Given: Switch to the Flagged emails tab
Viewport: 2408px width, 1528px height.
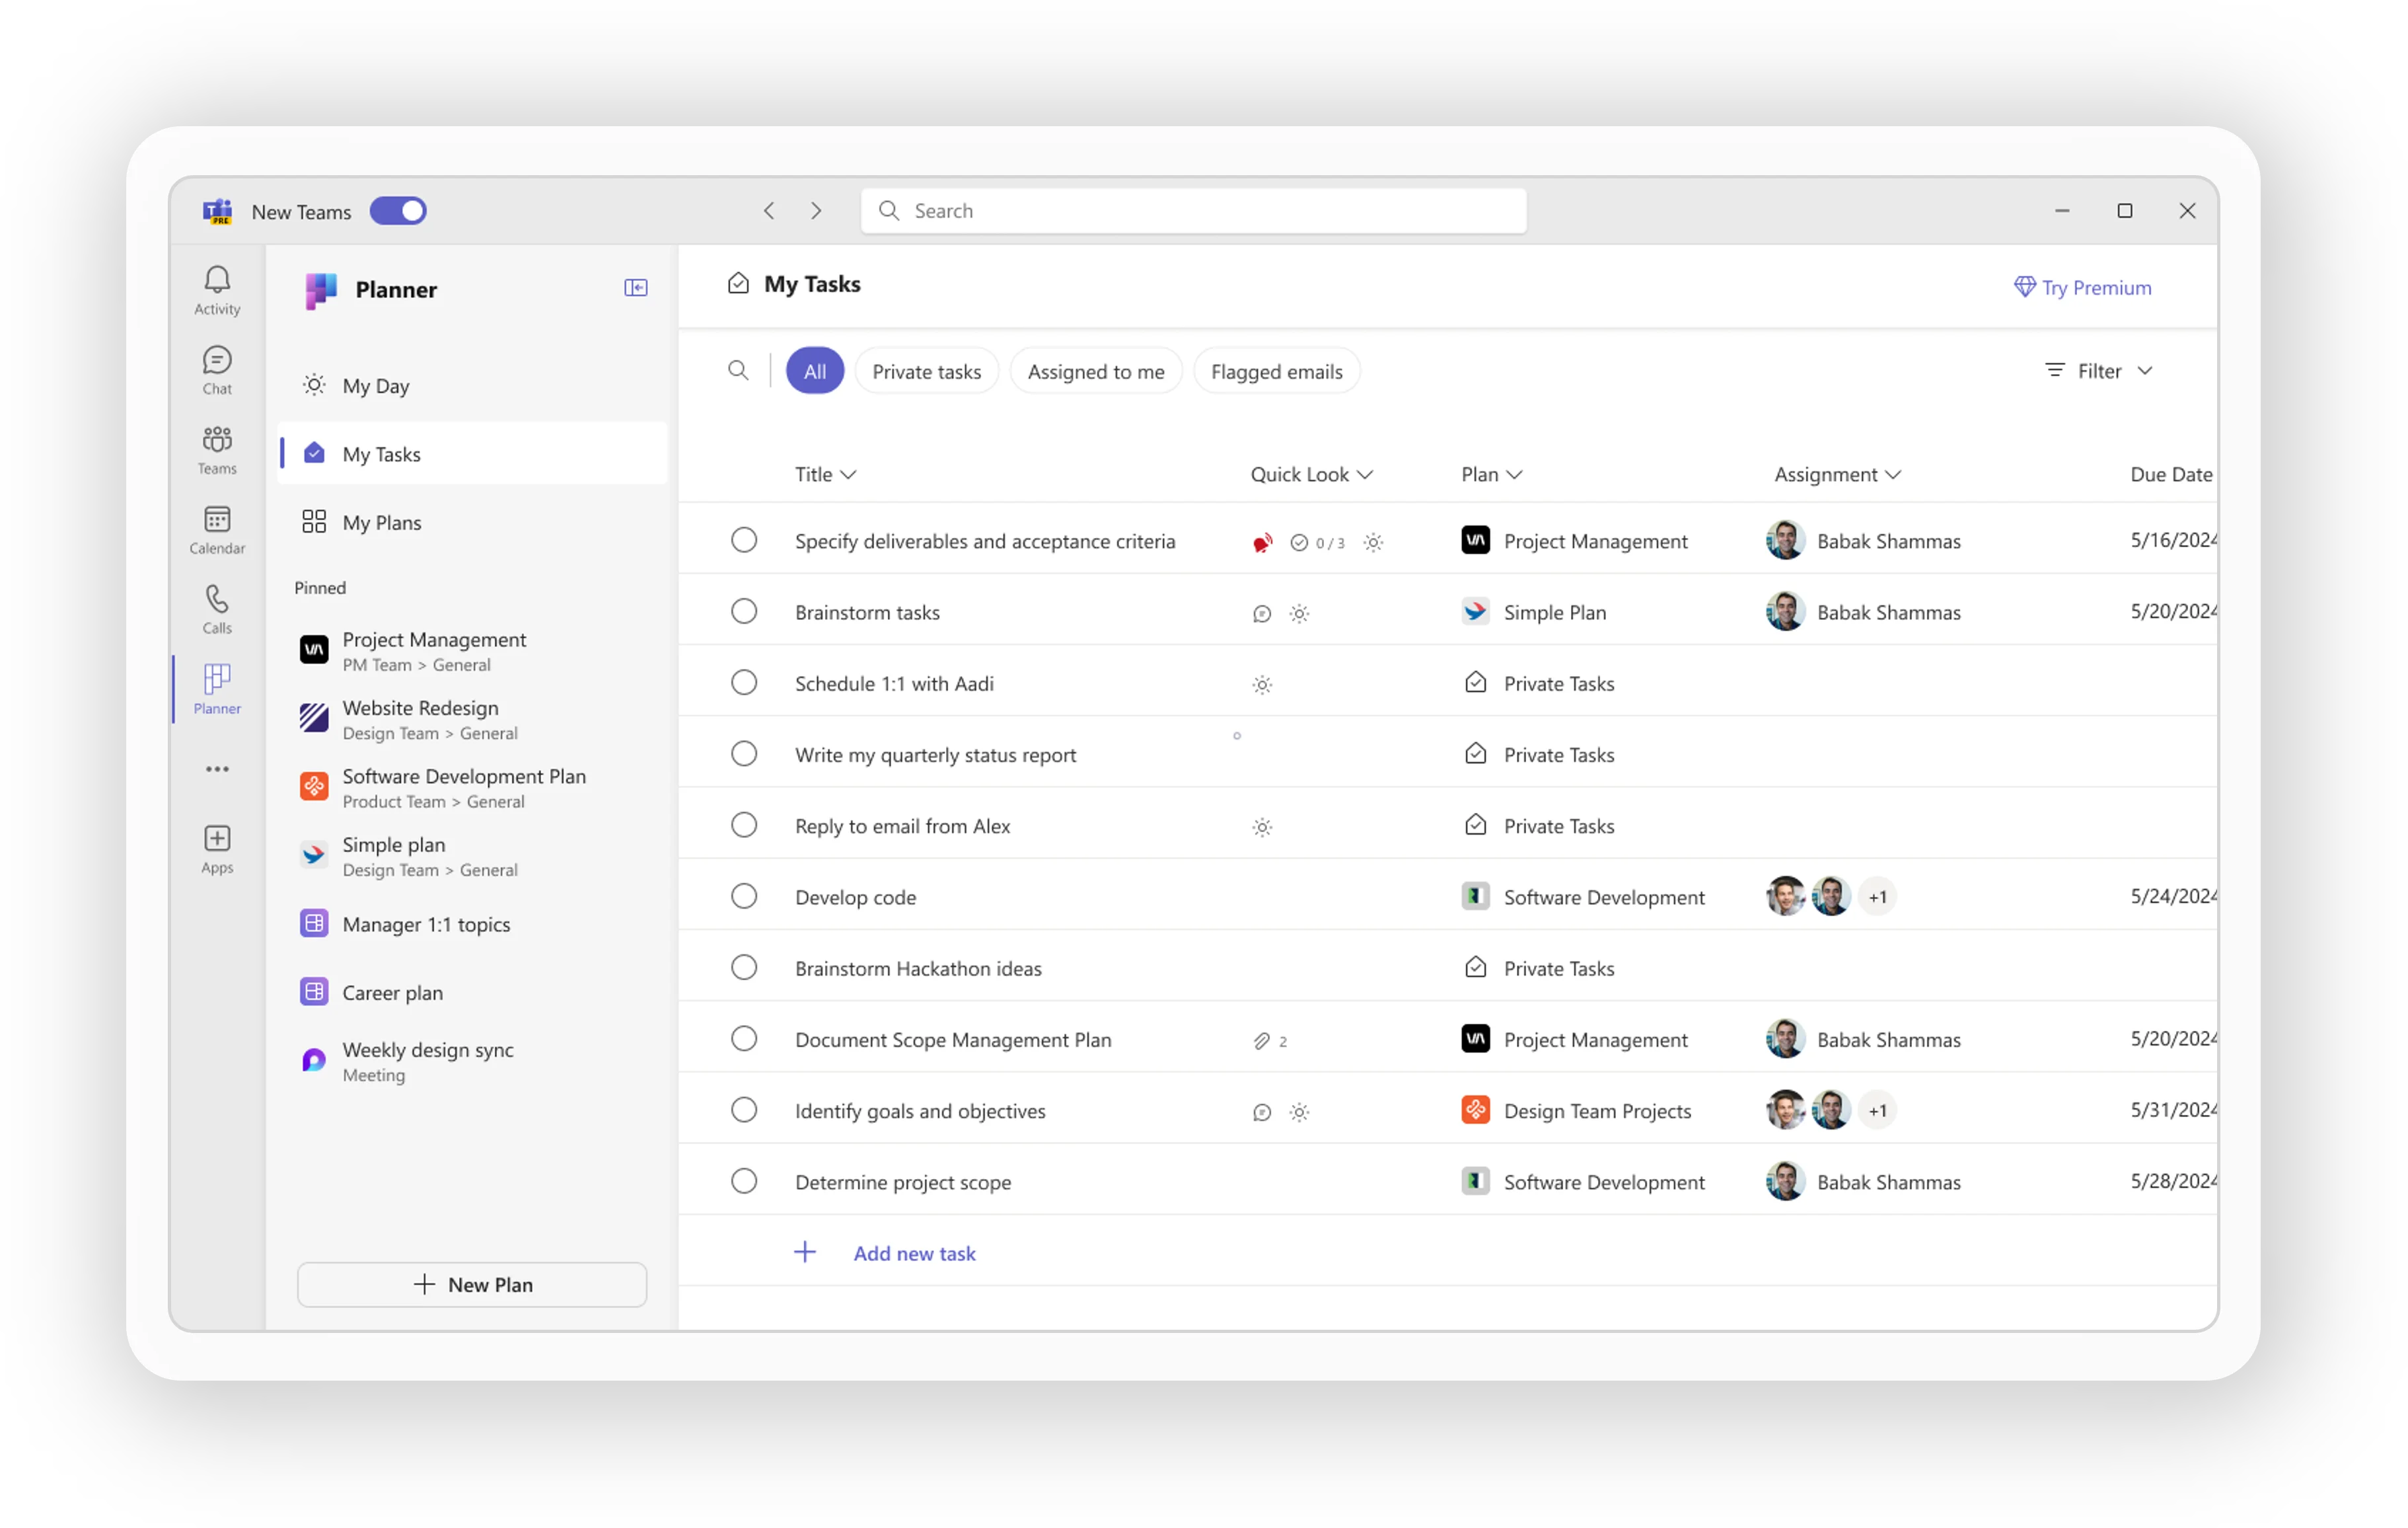Looking at the screenshot, I should (x=1276, y=371).
